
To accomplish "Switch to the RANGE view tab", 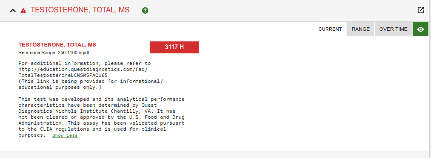I will [360, 29].
